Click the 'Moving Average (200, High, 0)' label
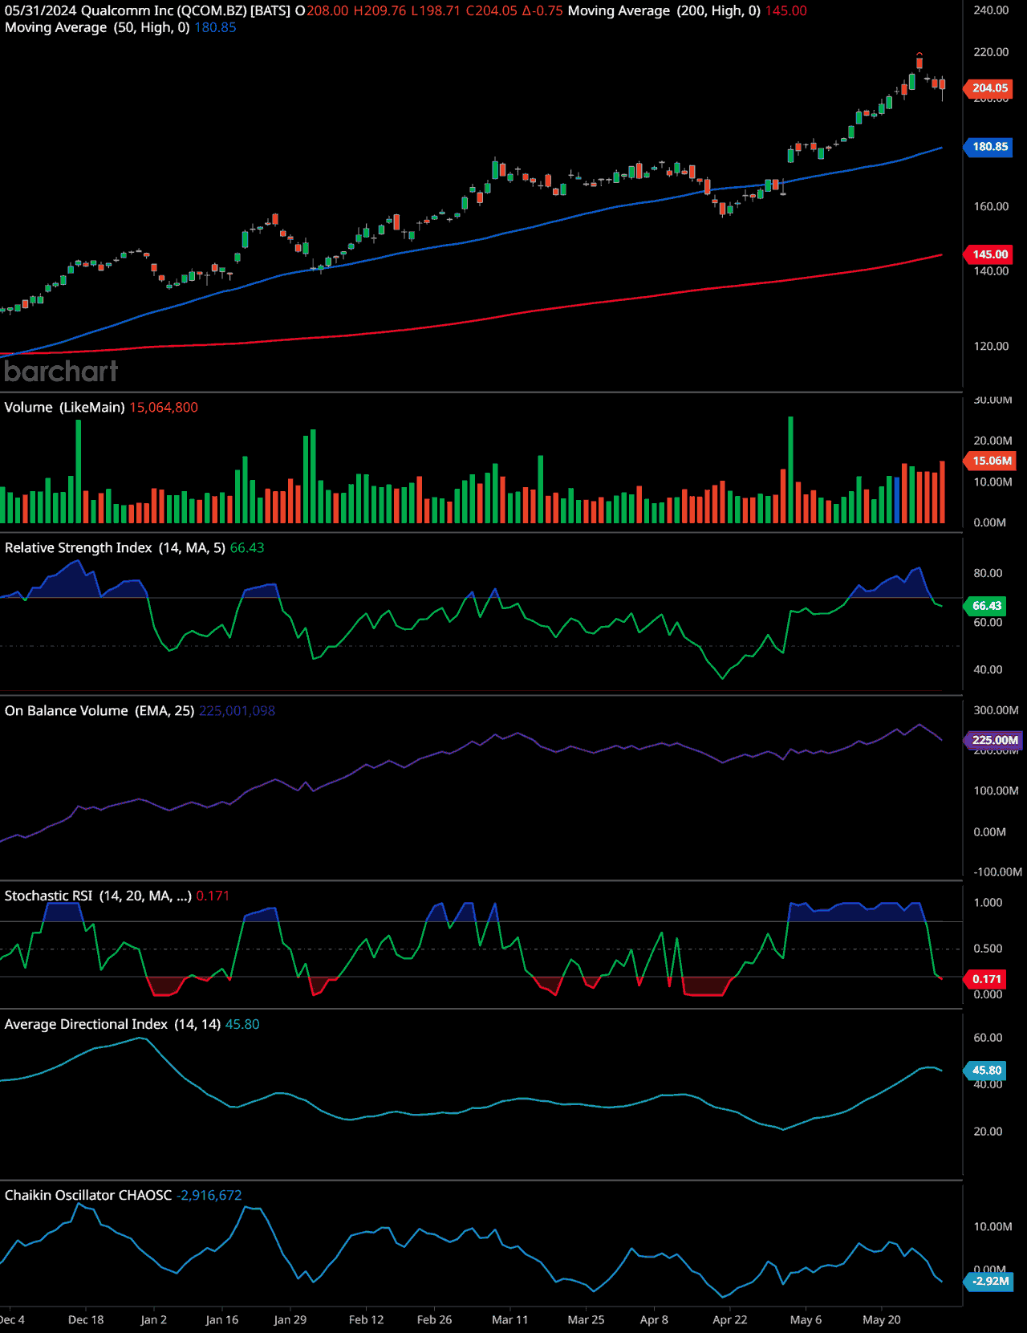 pos(664,10)
